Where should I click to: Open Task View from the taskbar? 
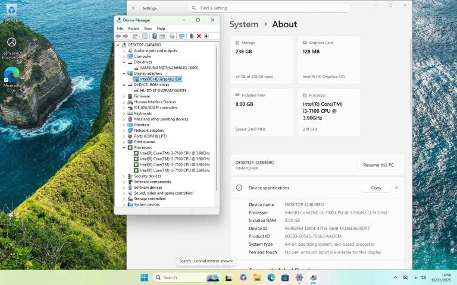pyautogui.click(x=228, y=278)
